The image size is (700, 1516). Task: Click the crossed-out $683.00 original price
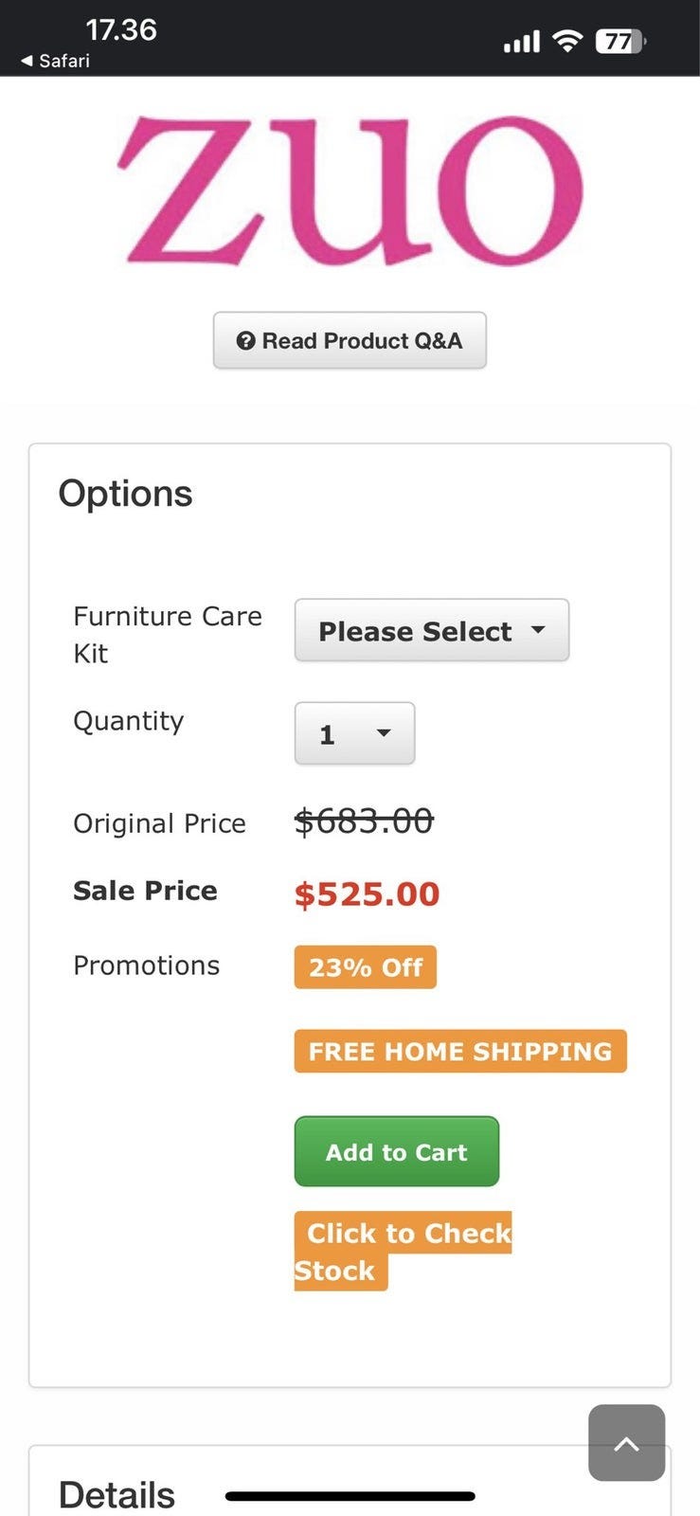364,821
